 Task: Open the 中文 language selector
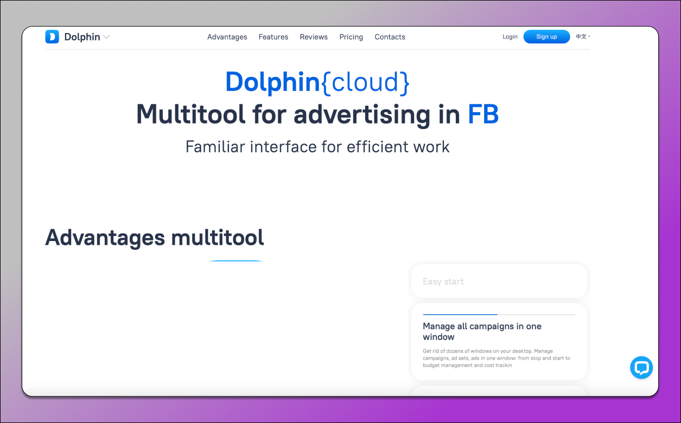point(583,37)
